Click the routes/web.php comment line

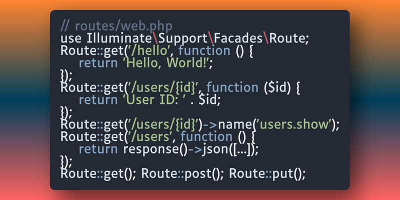116,26
